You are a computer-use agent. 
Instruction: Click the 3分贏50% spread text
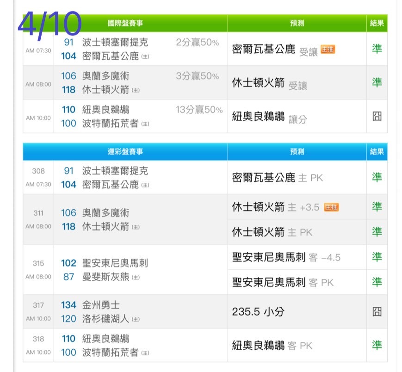pyautogui.click(x=198, y=76)
